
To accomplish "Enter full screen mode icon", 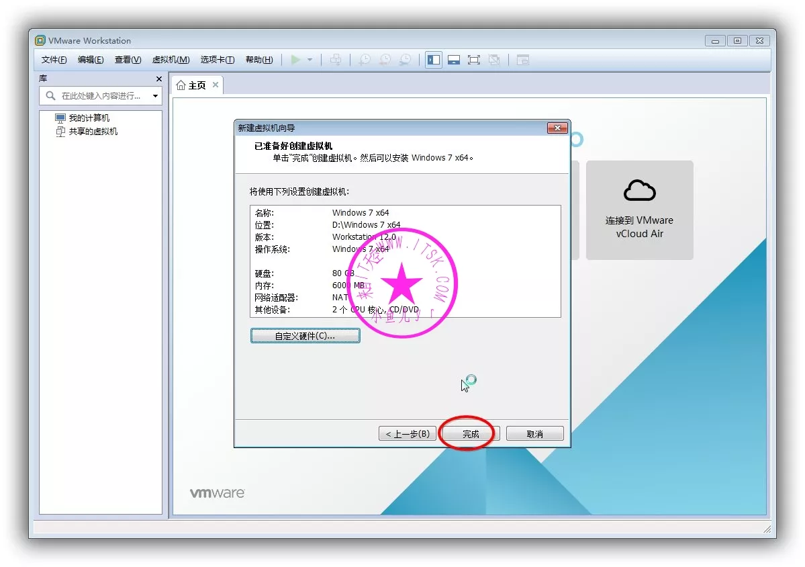I will click(x=474, y=60).
